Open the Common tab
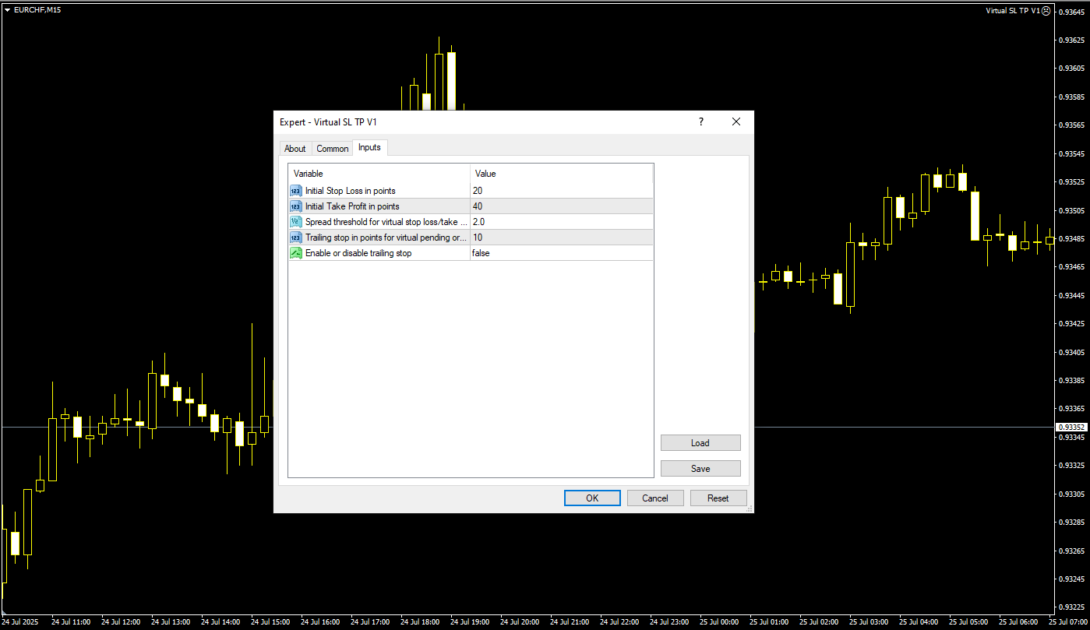The image size is (1090, 630). [x=332, y=149]
